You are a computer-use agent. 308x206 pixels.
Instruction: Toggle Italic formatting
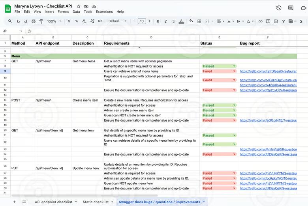(166, 21)
